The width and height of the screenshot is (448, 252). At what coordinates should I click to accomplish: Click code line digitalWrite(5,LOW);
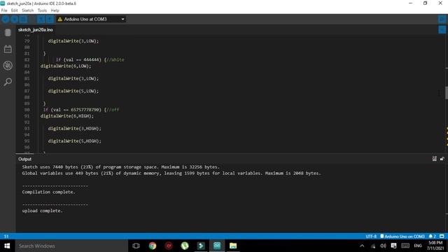(x=73, y=91)
